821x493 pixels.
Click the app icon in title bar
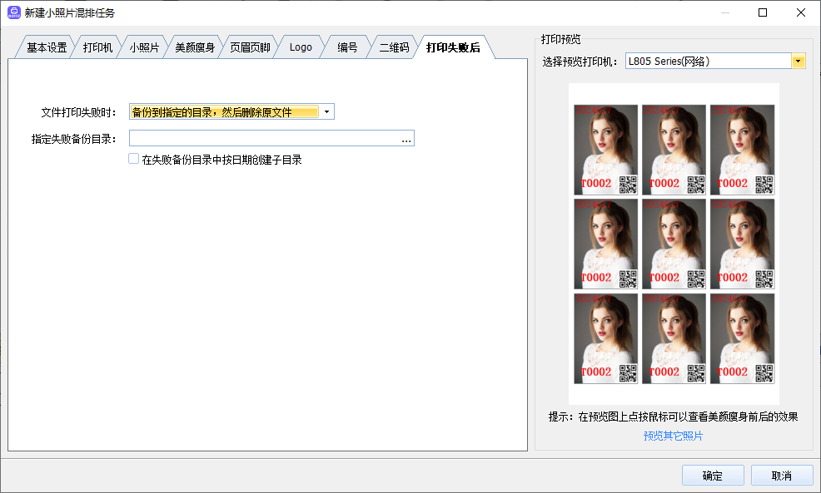click(x=13, y=12)
